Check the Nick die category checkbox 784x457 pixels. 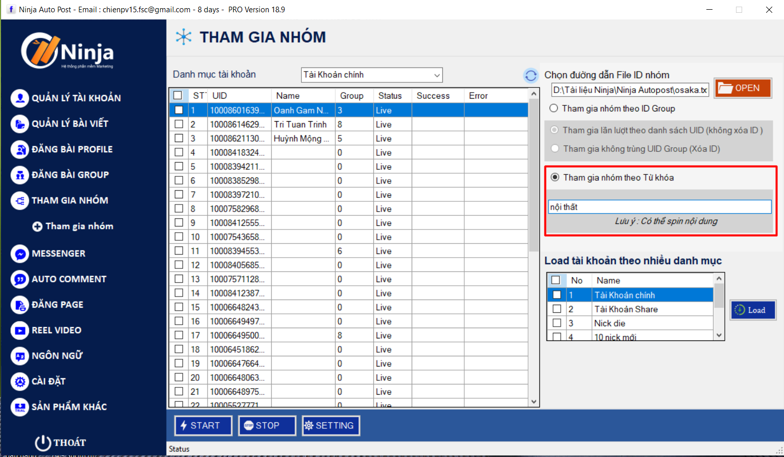point(557,323)
